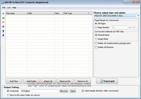Click the Remove All button

tap(82, 81)
